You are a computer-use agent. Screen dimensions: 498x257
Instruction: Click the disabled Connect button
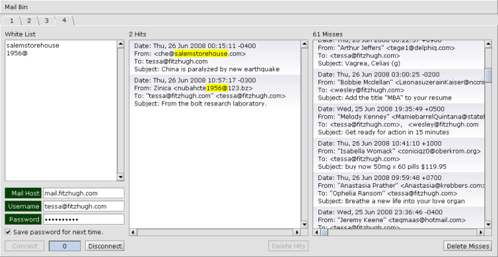(x=25, y=246)
